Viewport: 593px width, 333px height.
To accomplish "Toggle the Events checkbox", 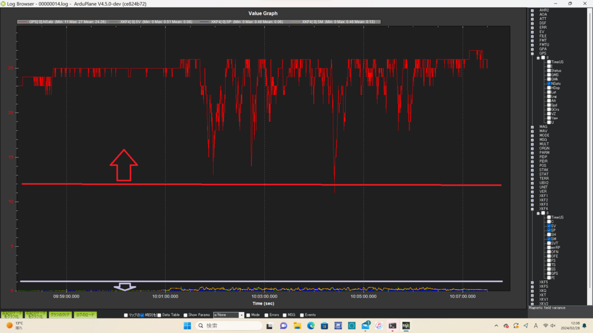I will (x=302, y=315).
